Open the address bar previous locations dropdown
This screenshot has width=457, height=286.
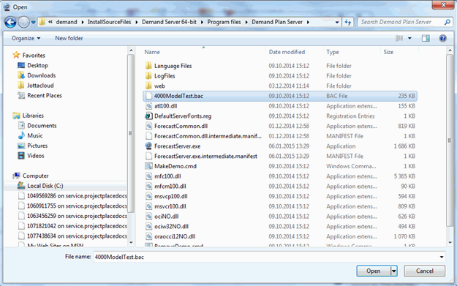[x=337, y=22]
